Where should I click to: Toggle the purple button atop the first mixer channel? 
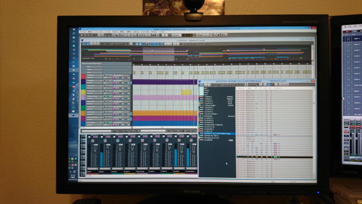click(94, 137)
